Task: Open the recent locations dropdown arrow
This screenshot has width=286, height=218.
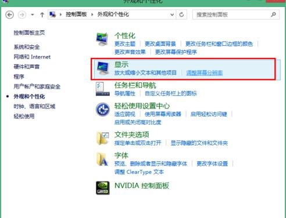Action: tap(33, 14)
